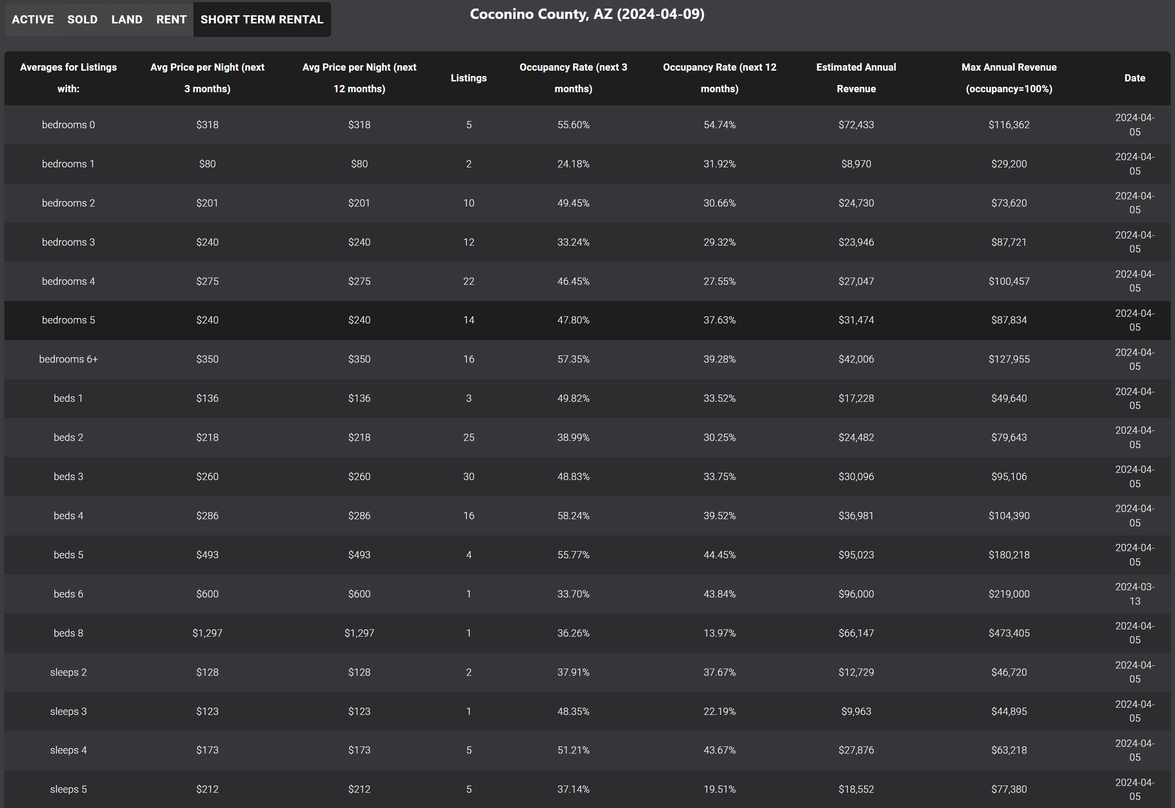
Task: Select the 'beds 8' row label
Action: tap(68, 633)
